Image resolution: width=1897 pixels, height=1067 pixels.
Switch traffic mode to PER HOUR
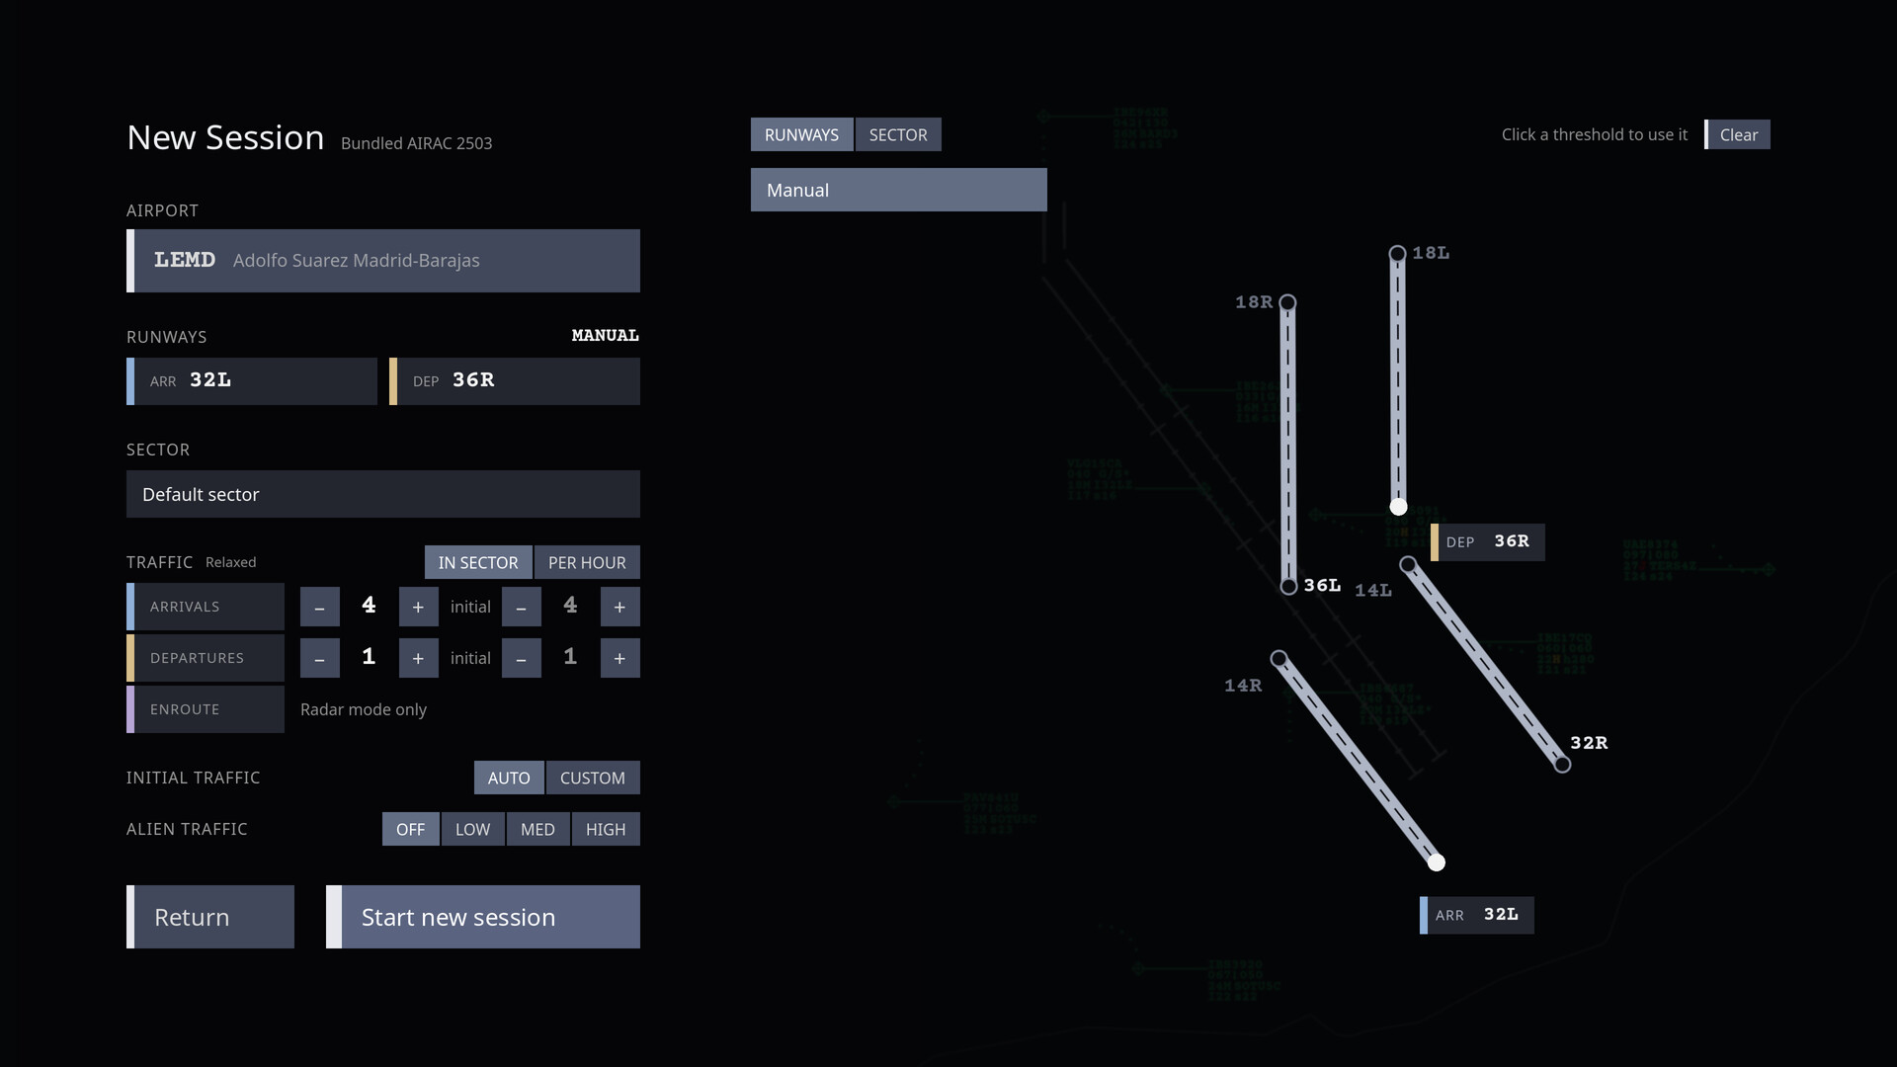tap(587, 562)
